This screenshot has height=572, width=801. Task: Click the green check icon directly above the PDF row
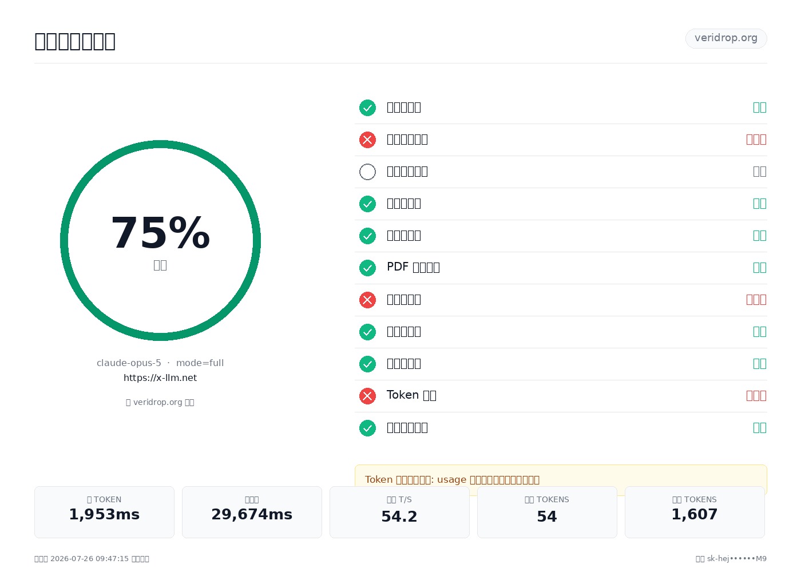[x=367, y=236]
